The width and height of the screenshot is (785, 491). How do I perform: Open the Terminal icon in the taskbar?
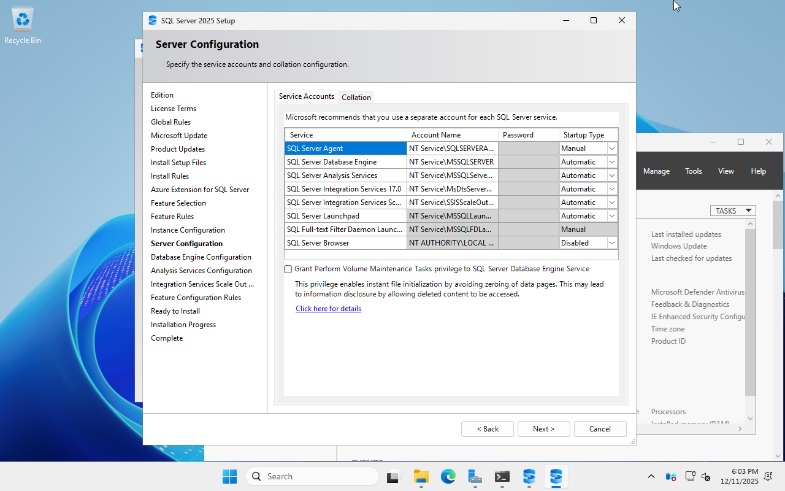point(502,476)
